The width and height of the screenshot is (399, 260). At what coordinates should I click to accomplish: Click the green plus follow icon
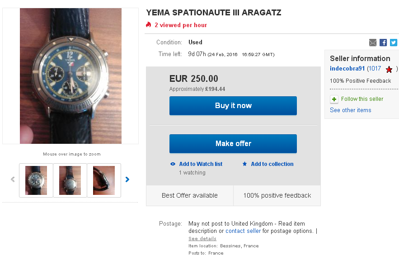pos(334,99)
